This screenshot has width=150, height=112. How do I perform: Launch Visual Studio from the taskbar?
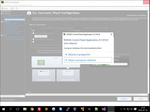[x=104, y=109]
